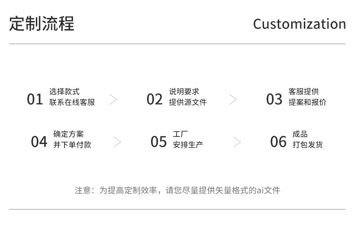Click the 定制流程 heading
The width and height of the screenshot is (354, 242).
click(42, 24)
